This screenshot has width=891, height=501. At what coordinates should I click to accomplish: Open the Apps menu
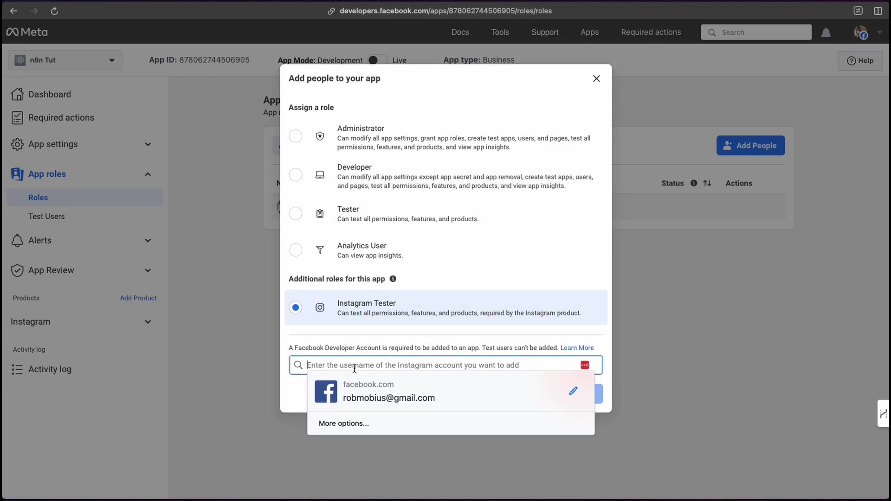click(589, 32)
